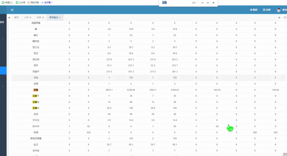Image resolution: width=287 pixels, height=156 pixels.
Task: Switch to the 首页 tab
Action: point(17,18)
